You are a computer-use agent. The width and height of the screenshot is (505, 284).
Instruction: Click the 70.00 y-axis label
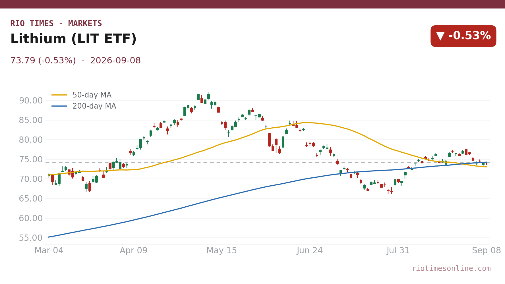tap(31, 179)
